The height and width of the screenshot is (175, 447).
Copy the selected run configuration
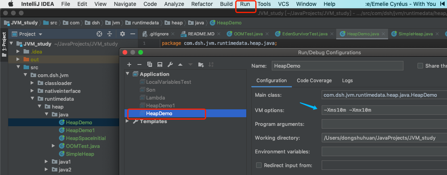(x=149, y=64)
